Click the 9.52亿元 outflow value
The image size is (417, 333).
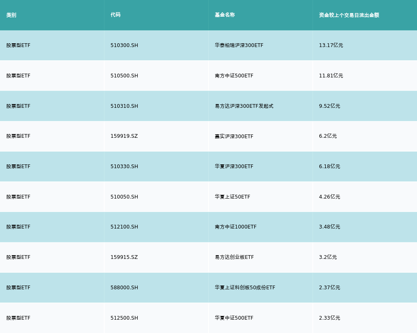(329, 106)
